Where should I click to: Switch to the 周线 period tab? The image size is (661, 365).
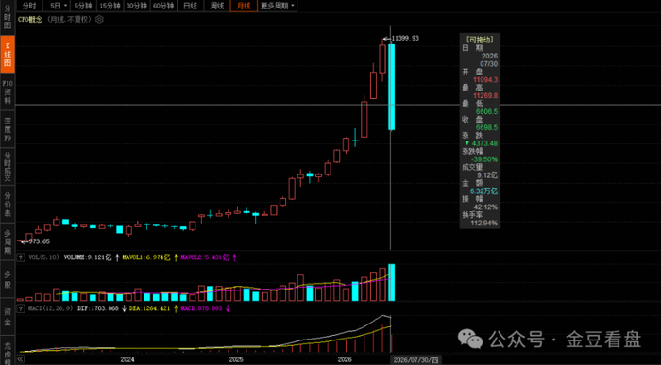pos(216,6)
